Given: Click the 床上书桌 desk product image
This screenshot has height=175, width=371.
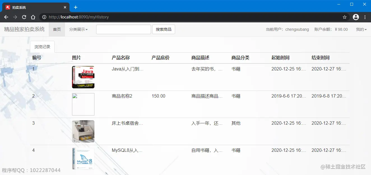Looking at the screenshot, I should [x=83, y=131].
